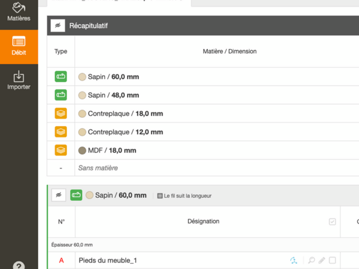Click solid wood icon for Sapin 48,0 mm row
The height and width of the screenshot is (269, 359).
(61, 94)
